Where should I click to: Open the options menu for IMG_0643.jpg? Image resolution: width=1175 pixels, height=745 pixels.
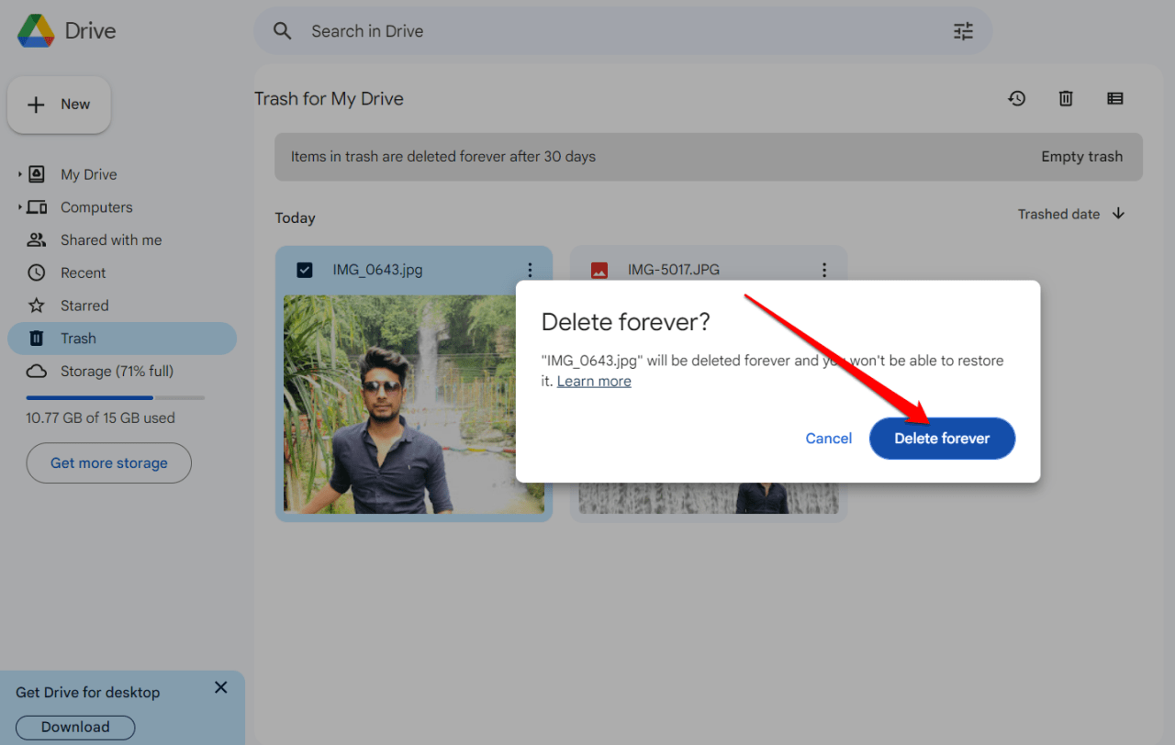coord(530,270)
